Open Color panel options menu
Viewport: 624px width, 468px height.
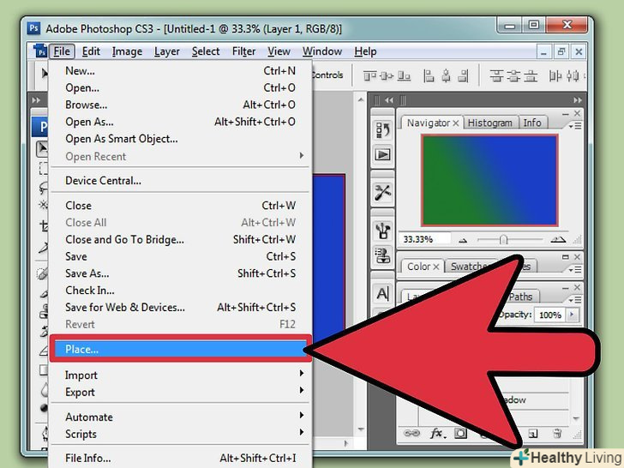tap(575, 269)
